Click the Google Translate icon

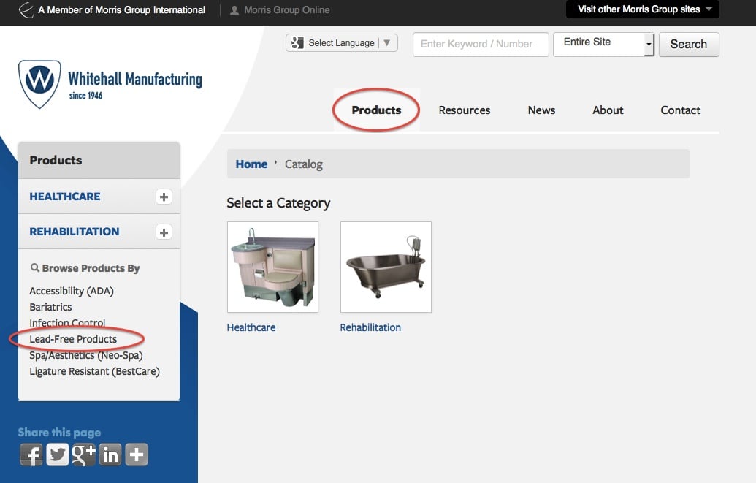point(297,43)
